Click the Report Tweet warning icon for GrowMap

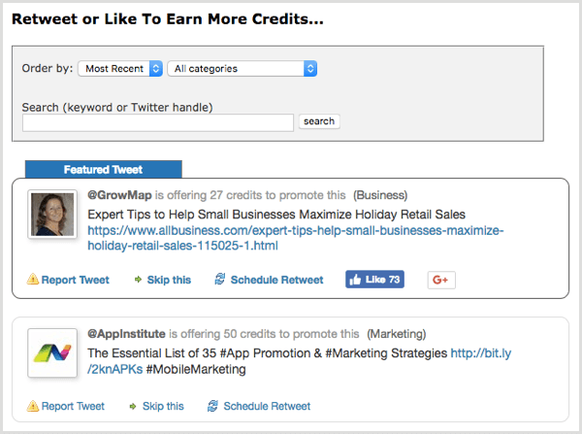click(x=34, y=280)
